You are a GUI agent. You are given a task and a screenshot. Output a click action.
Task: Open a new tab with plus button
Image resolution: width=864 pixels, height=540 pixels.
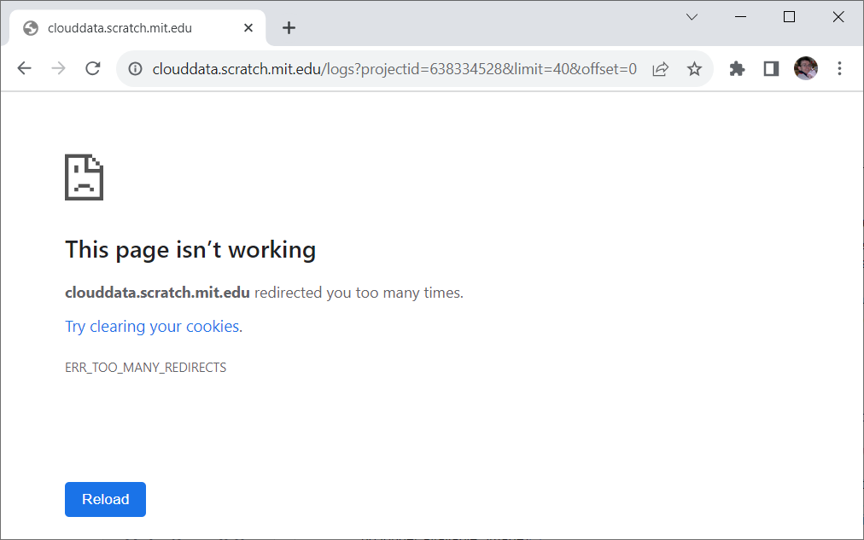click(289, 28)
